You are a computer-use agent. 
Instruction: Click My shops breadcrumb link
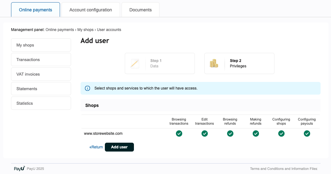click(x=85, y=30)
